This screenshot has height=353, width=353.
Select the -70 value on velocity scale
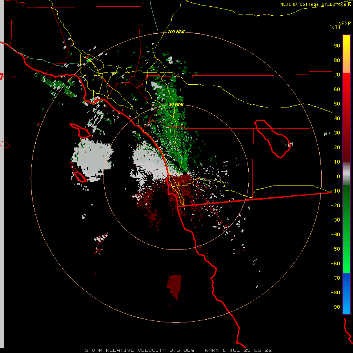335,278
